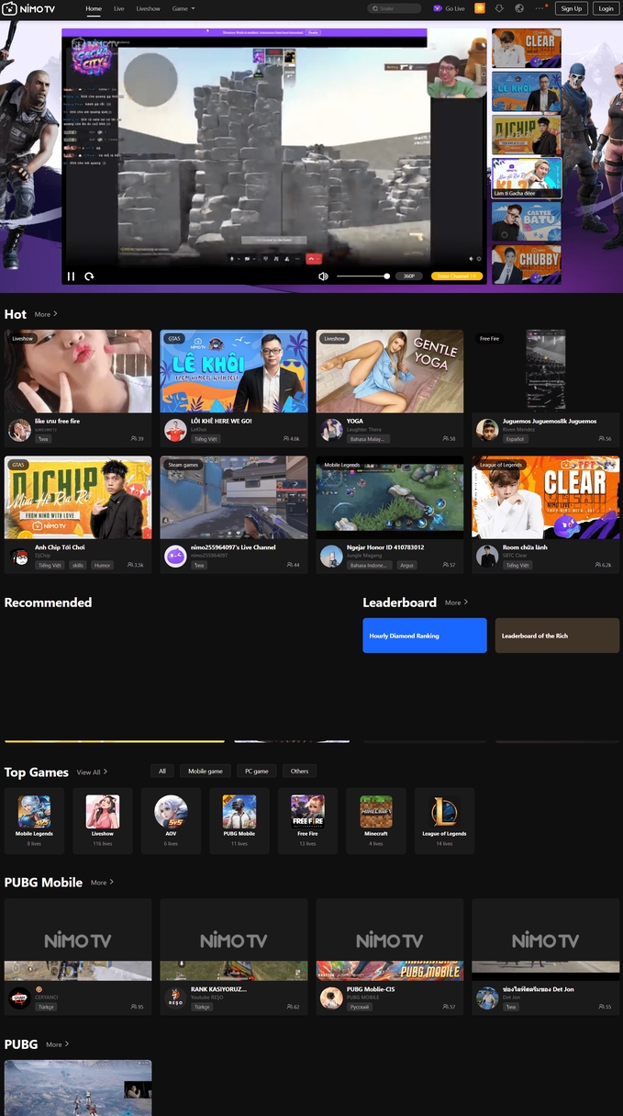Screen dimensions: 623x1116
Task: Adjust the player volume slider
Action: tap(362, 276)
